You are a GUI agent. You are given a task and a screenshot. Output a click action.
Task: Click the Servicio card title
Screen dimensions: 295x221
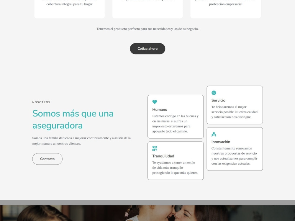point(218,100)
